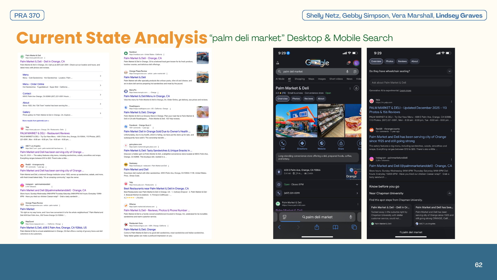This screenshot has height=280, width=497.
Task: Expand the 'Open · Closes 8 PM' hours row
Action: point(317,185)
